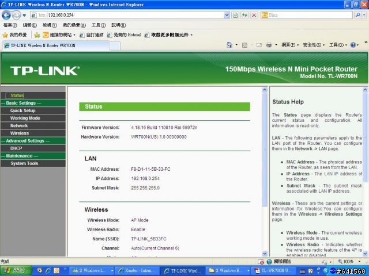Viewport: 369px width, 276px height.
Task: Click the empty new tab button
Action: click(x=115, y=46)
